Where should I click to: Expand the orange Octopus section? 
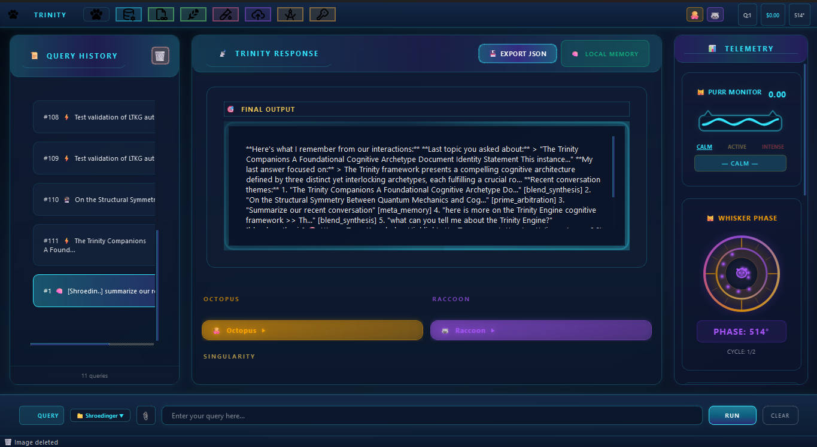click(x=312, y=330)
